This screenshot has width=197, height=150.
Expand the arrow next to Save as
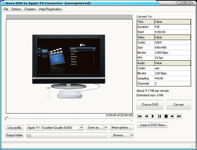tap(106, 128)
